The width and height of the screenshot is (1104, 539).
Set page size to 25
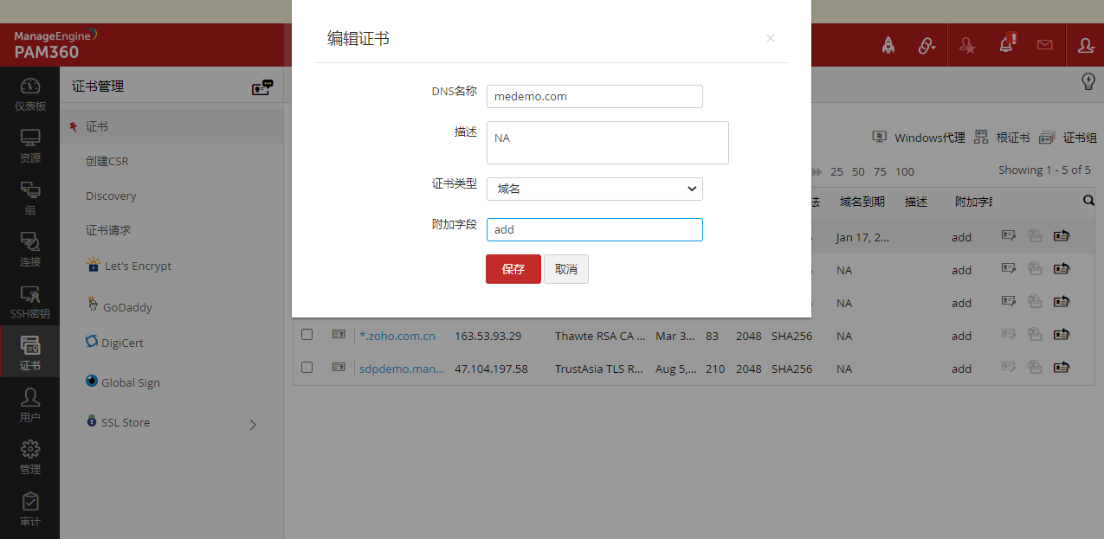[837, 171]
